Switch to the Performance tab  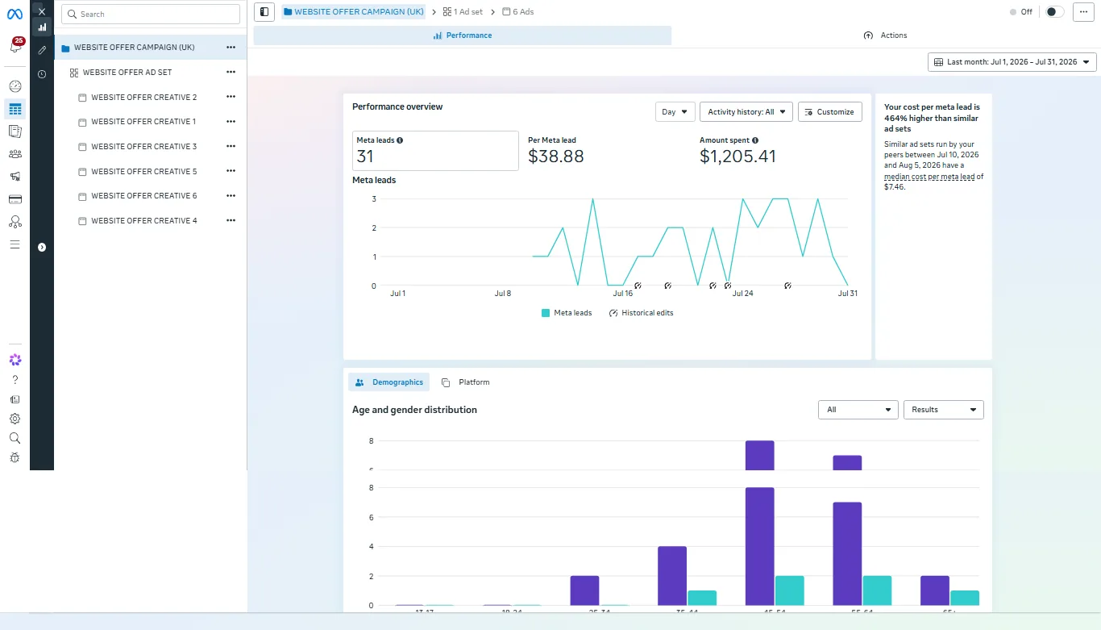click(463, 35)
